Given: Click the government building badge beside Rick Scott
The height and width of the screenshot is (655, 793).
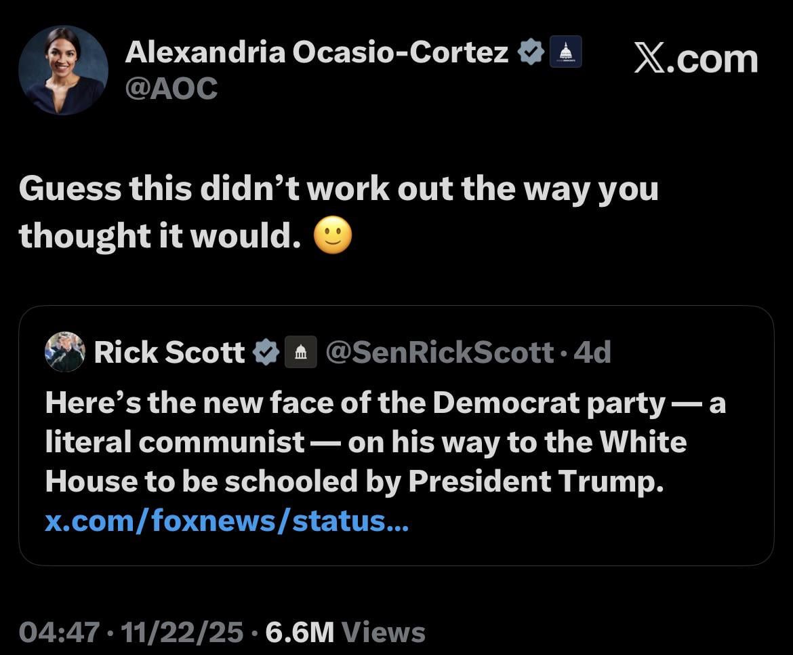Looking at the screenshot, I should [300, 352].
